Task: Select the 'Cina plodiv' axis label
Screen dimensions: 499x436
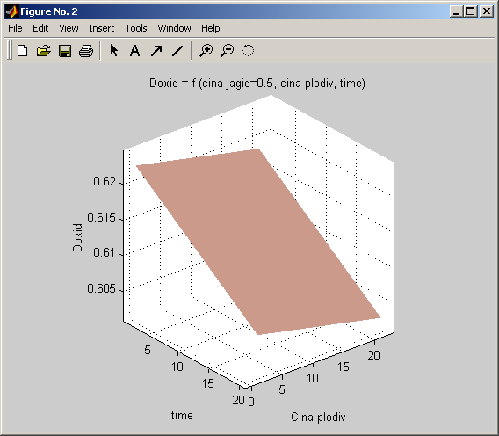Action: pos(318,417)
